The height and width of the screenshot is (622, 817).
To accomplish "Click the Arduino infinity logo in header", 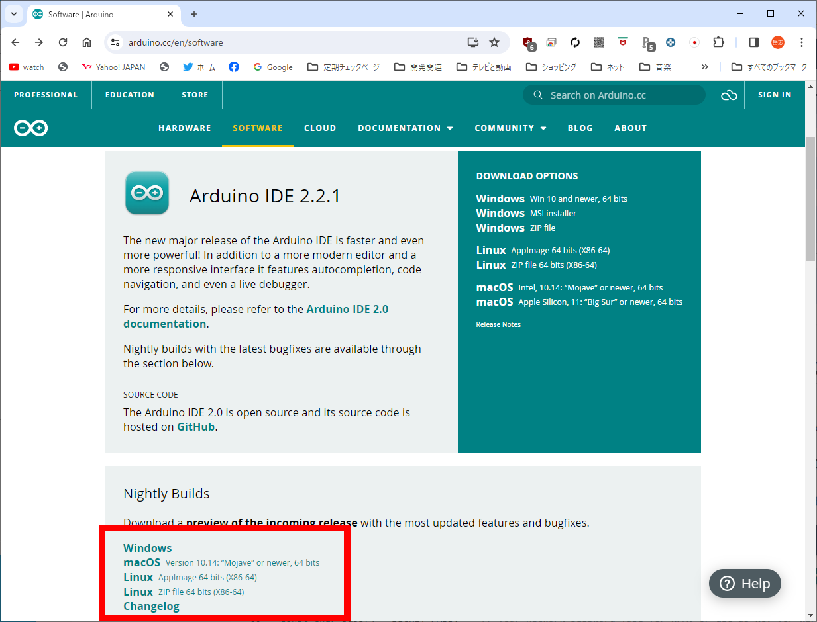I will coord(31,128).
